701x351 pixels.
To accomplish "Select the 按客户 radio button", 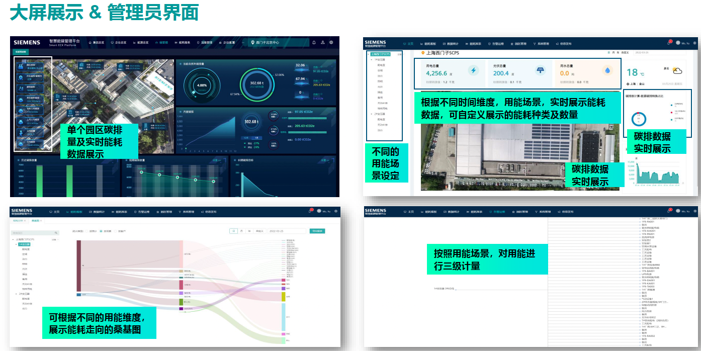I will click(x=115, y=231).
